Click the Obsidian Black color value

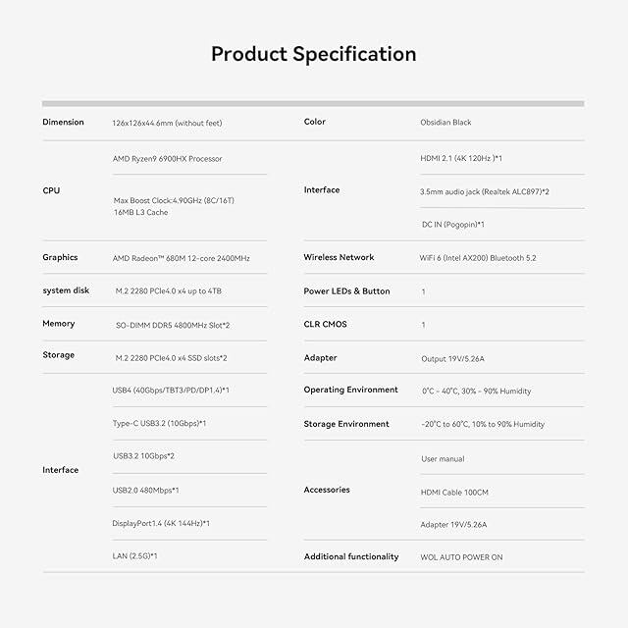(x=445, y=122)
